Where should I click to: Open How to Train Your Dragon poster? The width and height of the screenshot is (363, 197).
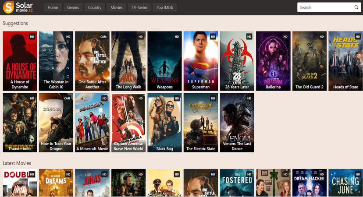(x=56, y=123)
